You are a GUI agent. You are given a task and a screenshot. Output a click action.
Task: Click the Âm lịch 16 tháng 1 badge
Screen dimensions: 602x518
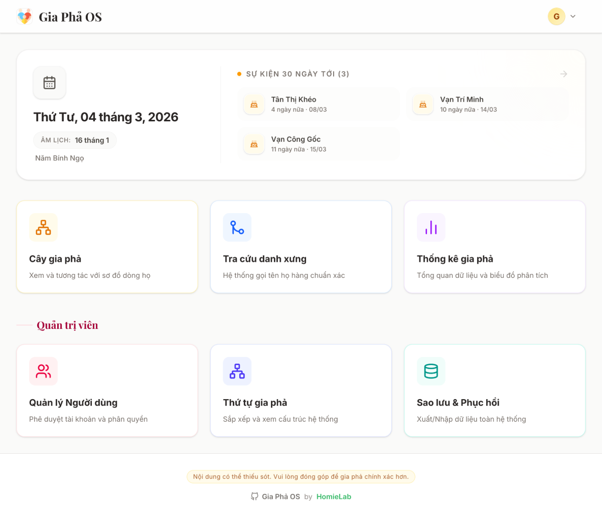[75, 140]
